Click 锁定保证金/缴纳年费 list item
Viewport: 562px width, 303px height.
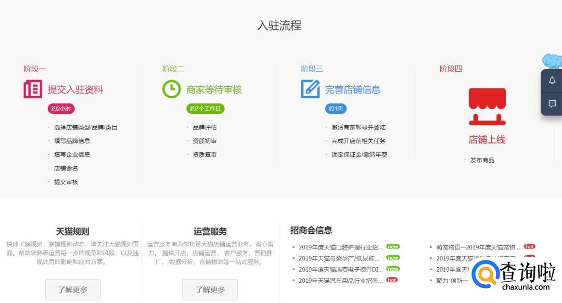coord(360,155)
